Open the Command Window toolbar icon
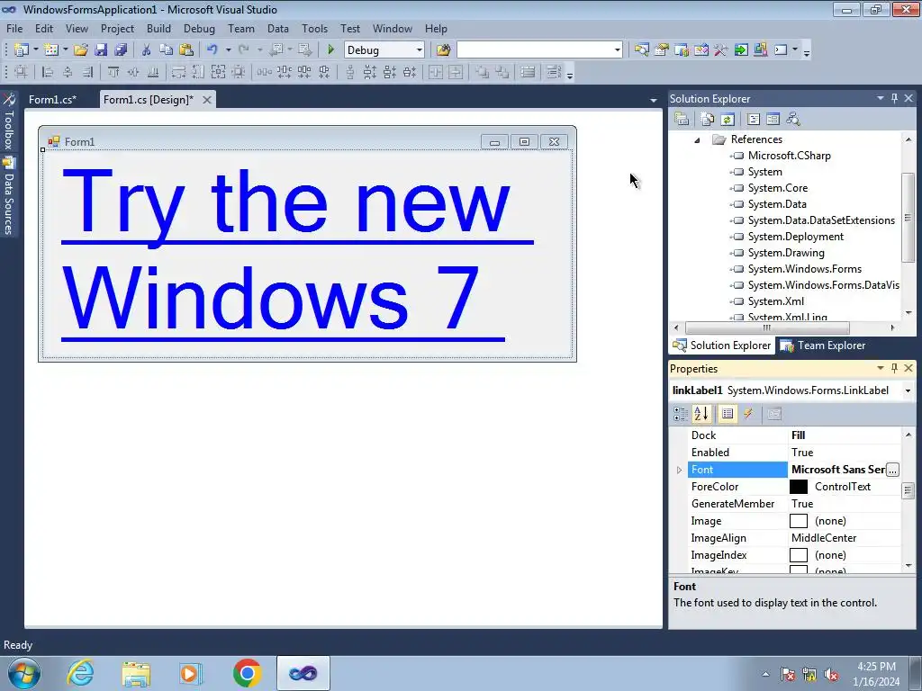 tap(781, 50)
